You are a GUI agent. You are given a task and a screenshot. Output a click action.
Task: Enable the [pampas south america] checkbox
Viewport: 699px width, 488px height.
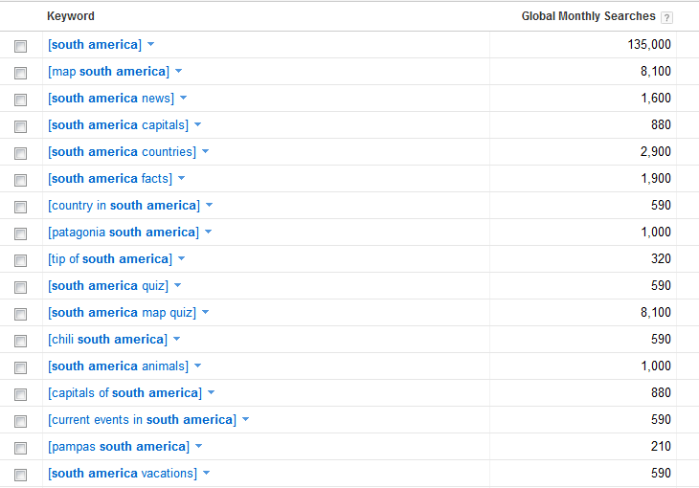tap(20, 448)
